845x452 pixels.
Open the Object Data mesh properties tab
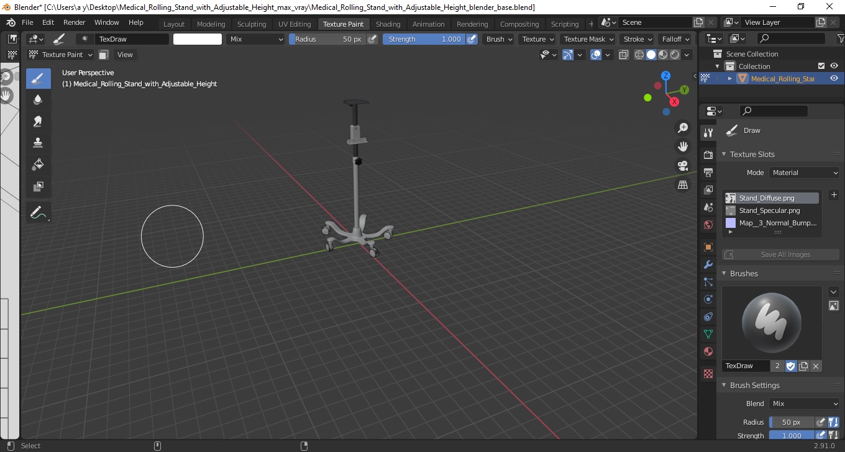pos(708,334)
